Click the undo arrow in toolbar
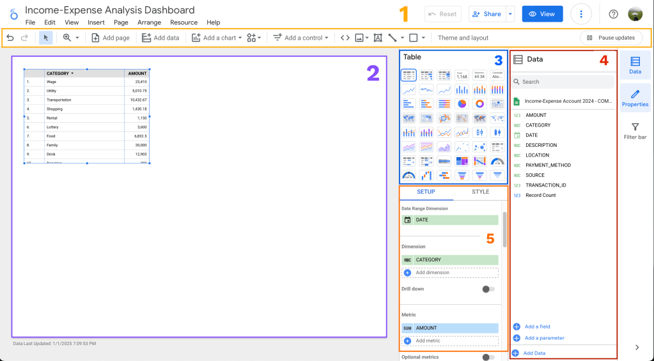This screenshot has width=654, height=361. click(x=10, y=38)
